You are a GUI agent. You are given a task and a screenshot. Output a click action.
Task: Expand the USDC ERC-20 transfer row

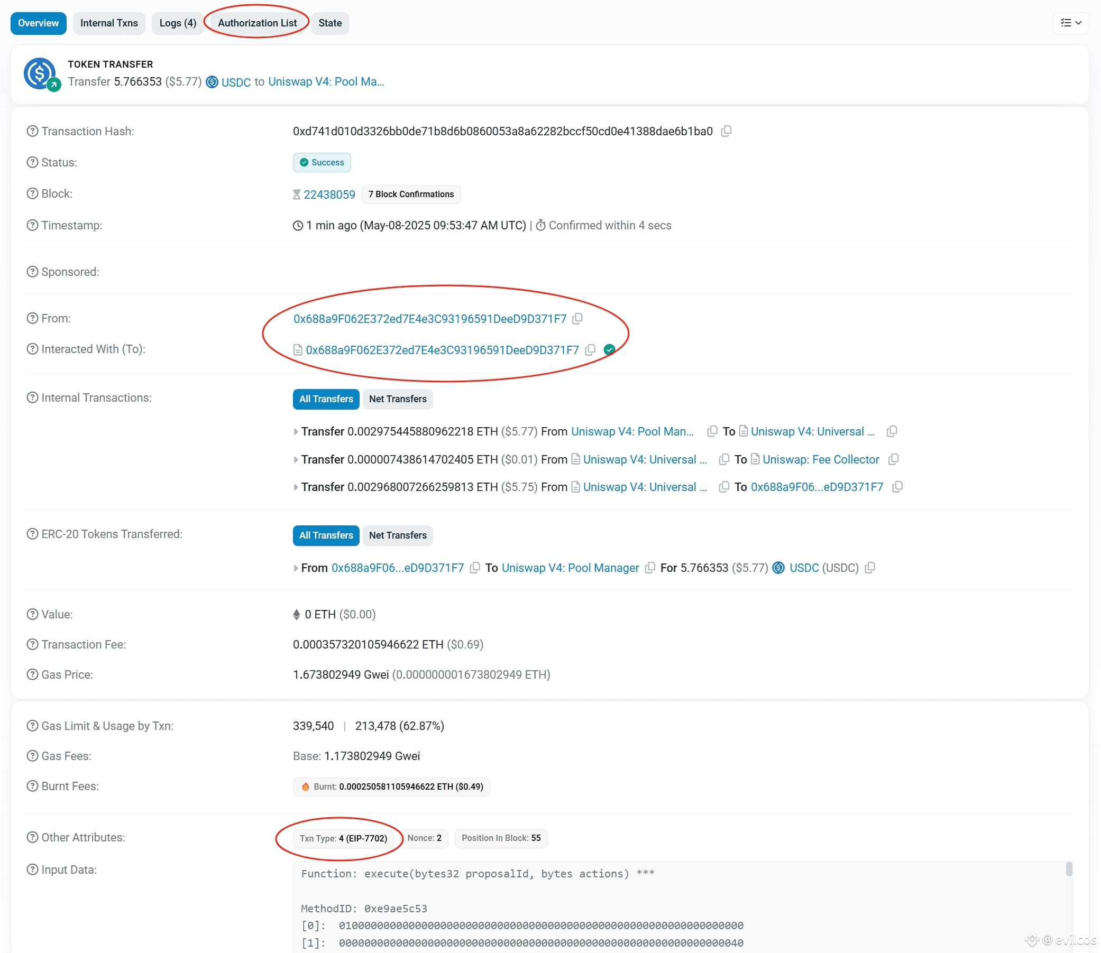coord(296,568)
